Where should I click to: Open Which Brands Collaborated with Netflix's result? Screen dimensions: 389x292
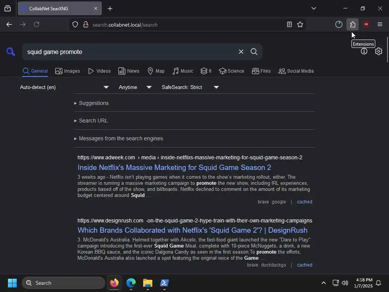point(193,230)
